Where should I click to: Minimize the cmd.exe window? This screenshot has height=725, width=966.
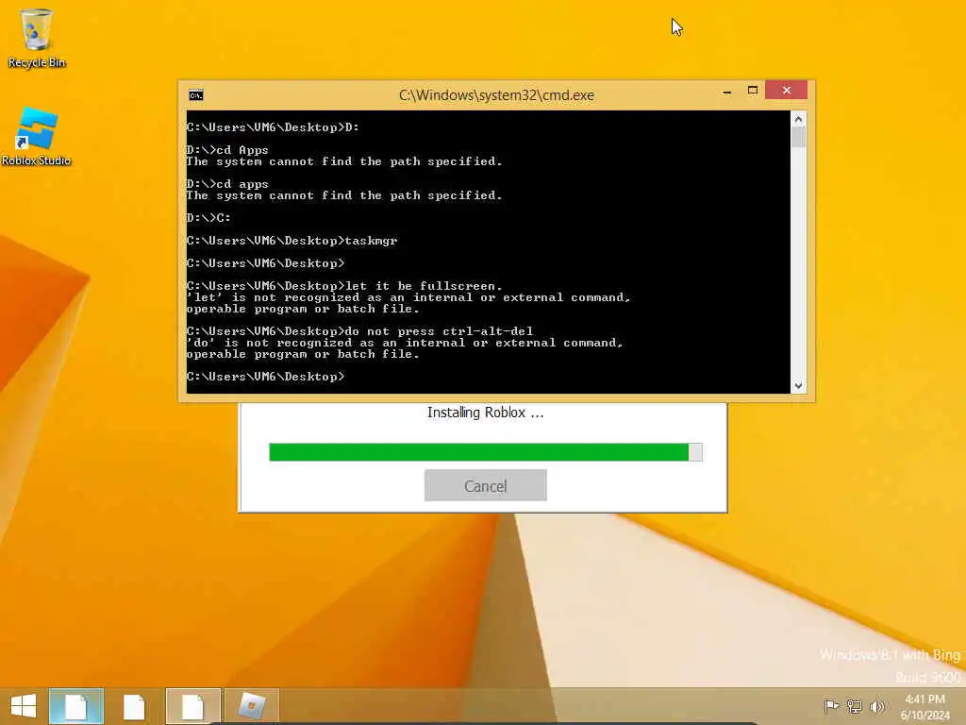727,92
